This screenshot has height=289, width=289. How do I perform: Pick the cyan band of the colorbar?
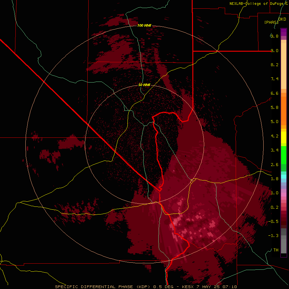284,176
